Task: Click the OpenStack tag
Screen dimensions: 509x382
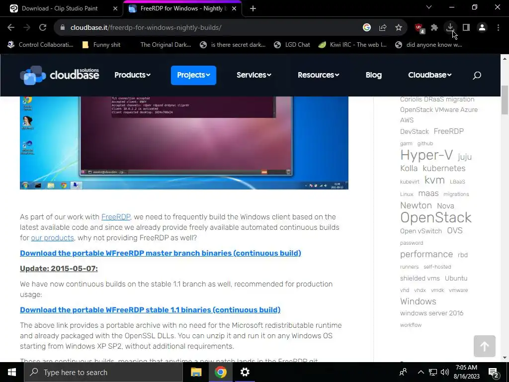Action: click(435, 218)
